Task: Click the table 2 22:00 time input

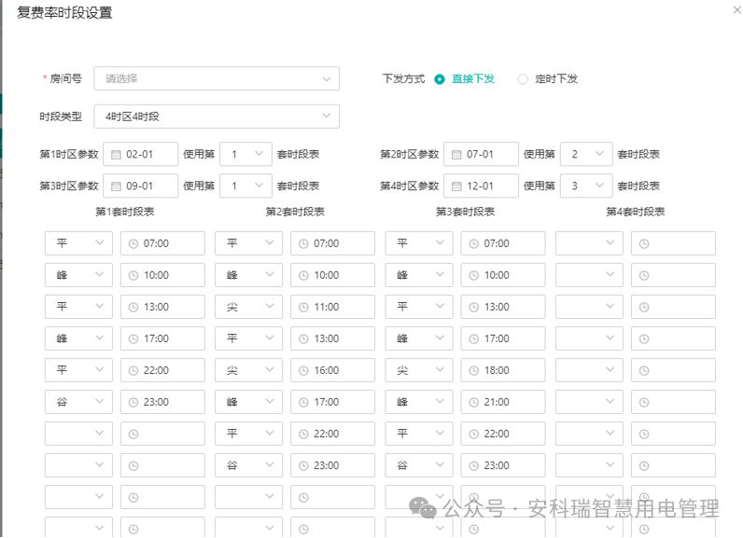Action: coord(332,434)
